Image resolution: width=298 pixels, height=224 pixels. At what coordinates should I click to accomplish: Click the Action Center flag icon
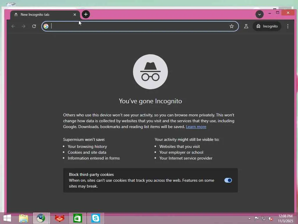click(x=256, y=218)
